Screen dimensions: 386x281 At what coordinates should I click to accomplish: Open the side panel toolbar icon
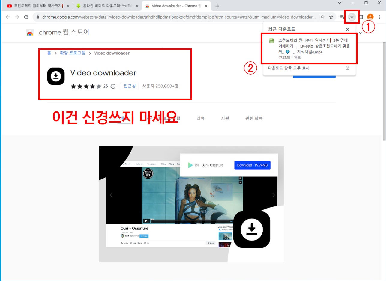pos(361,17)
